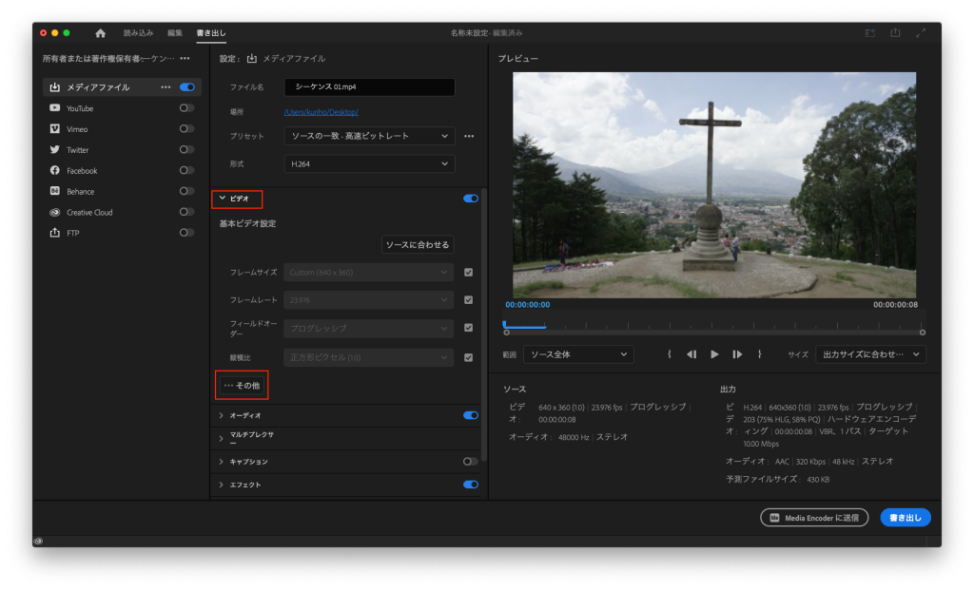
Task: Click the Vimeo destination icon
Action: pyautogui.click(x=55, y=129)
